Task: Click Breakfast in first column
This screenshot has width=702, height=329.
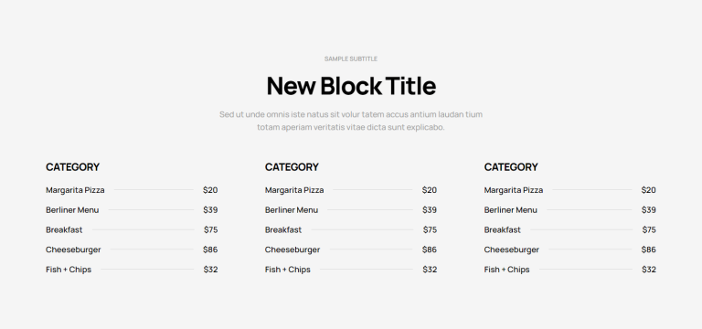Action: 64,229
